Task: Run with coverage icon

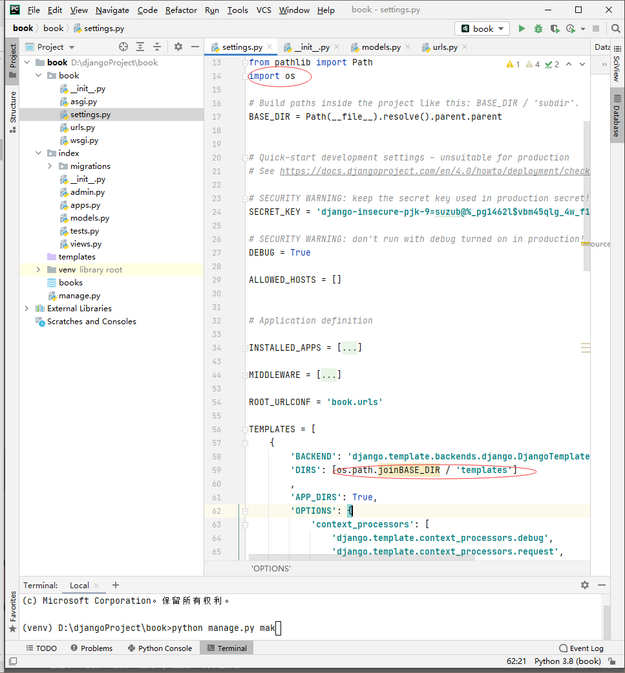Action: (555, 28)
